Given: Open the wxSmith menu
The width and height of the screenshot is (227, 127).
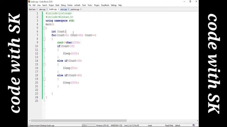Looking at the screenshot, I should click(x=77, y=5).
